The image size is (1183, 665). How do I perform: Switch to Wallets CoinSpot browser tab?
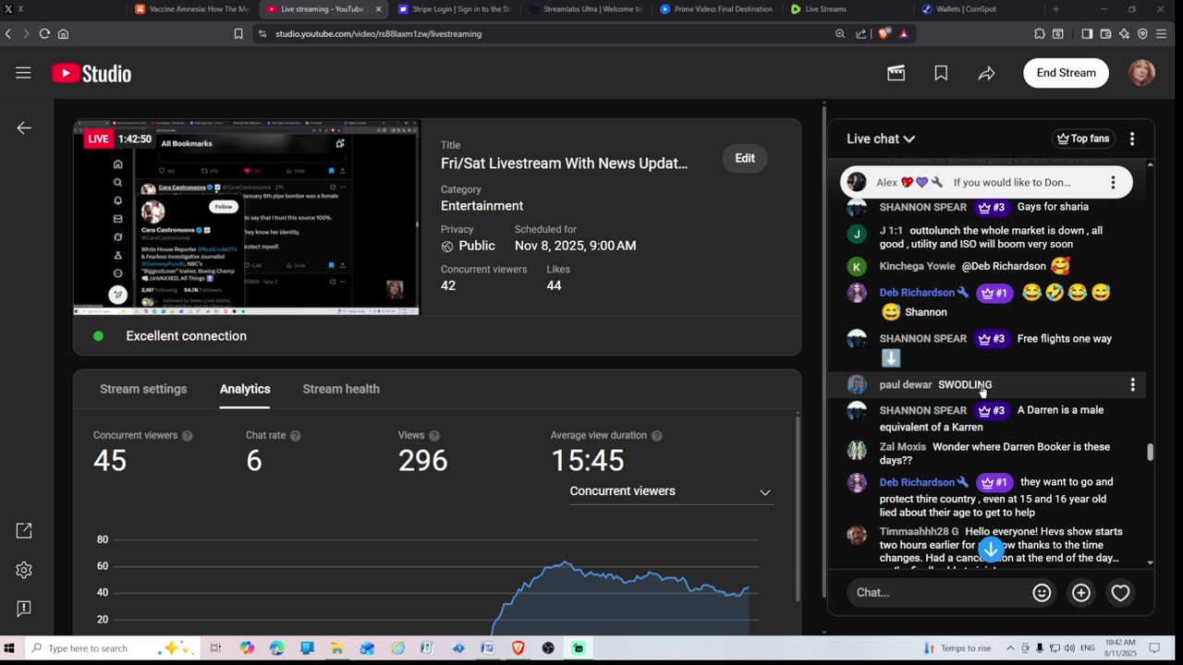978,9
